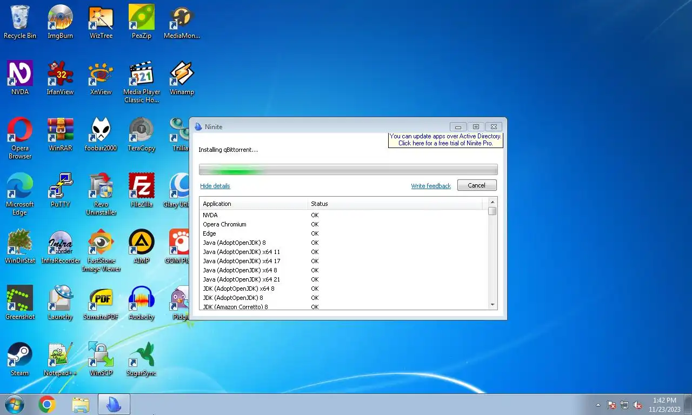Launch Chrome from the taskbar
The image size is (692, 415).
pos(47,404)
